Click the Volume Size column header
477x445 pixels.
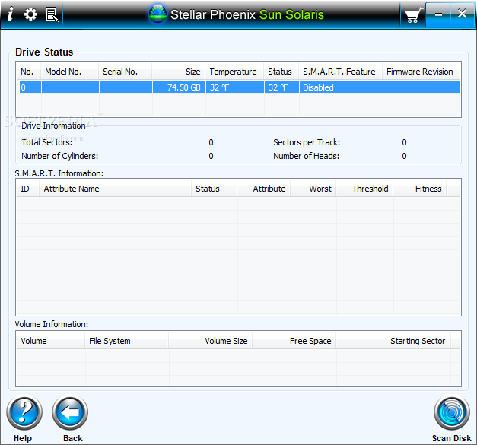211,341
